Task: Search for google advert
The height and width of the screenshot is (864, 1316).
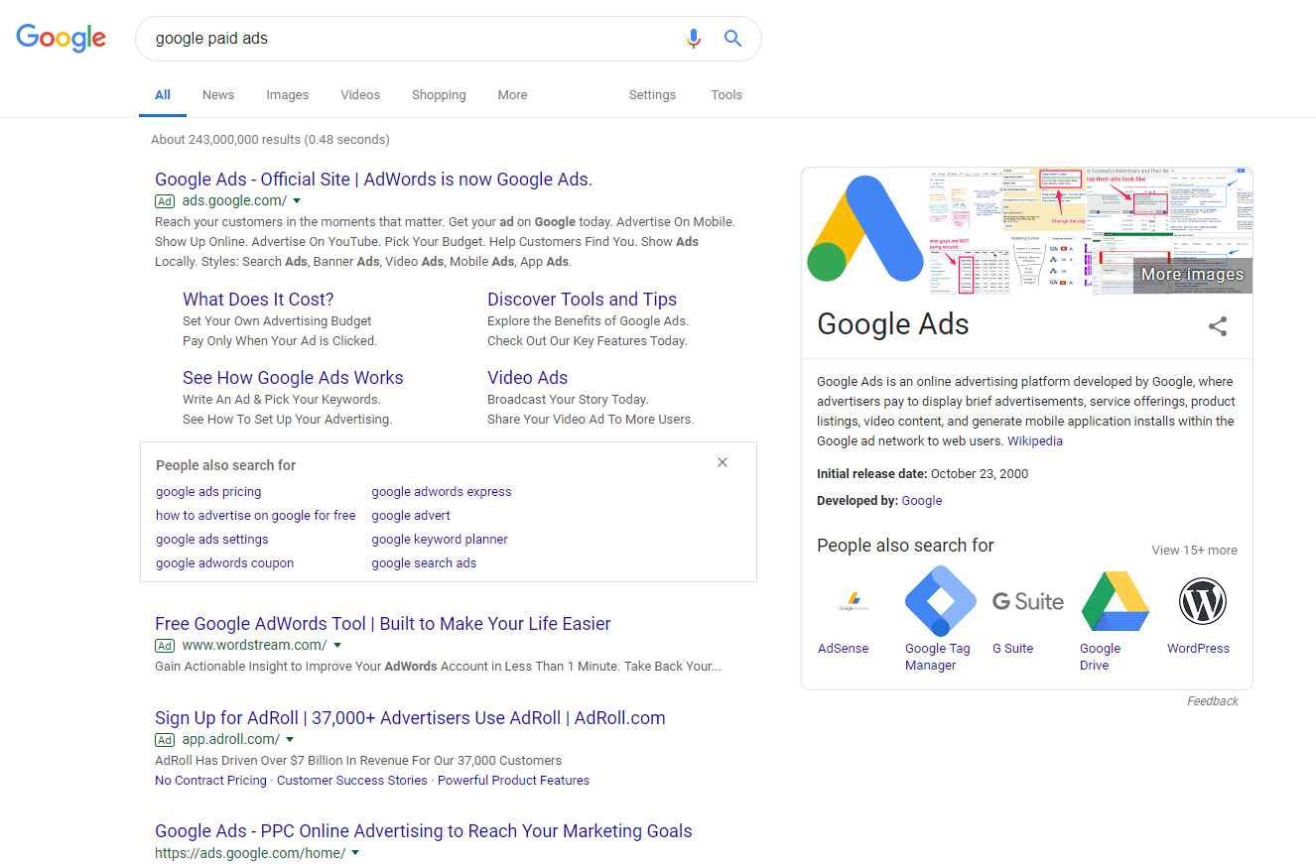Action: click(411, 516)
